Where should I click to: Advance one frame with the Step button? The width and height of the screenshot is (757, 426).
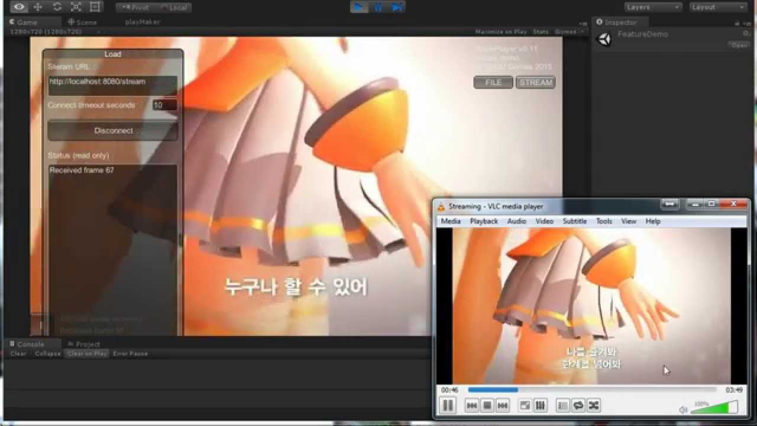(x=396, y=7)
